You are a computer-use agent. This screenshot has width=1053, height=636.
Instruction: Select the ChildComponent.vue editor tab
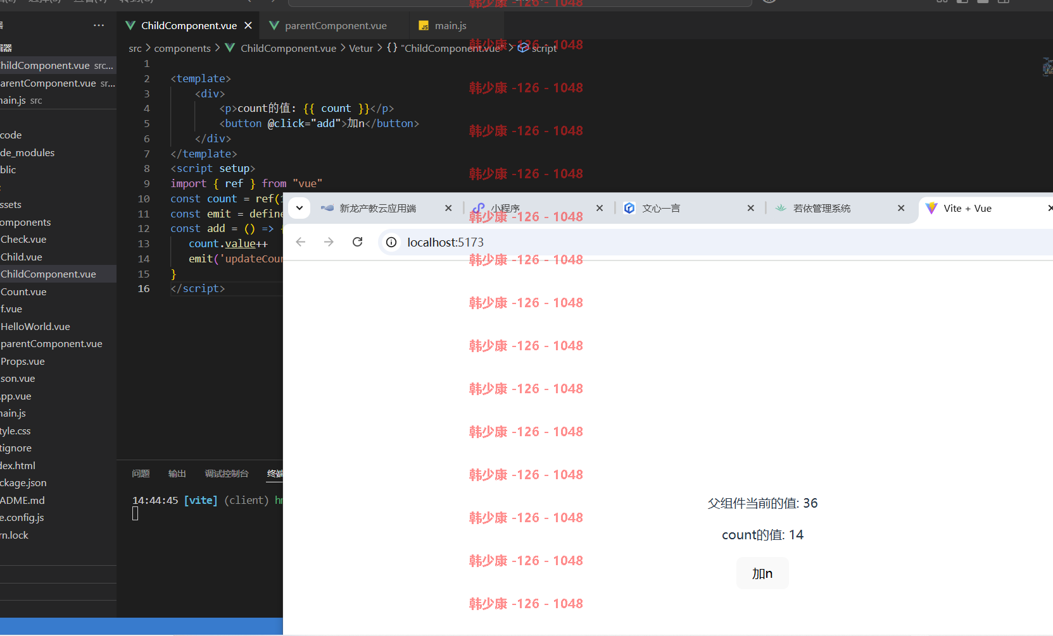click(x=189, y=25)
